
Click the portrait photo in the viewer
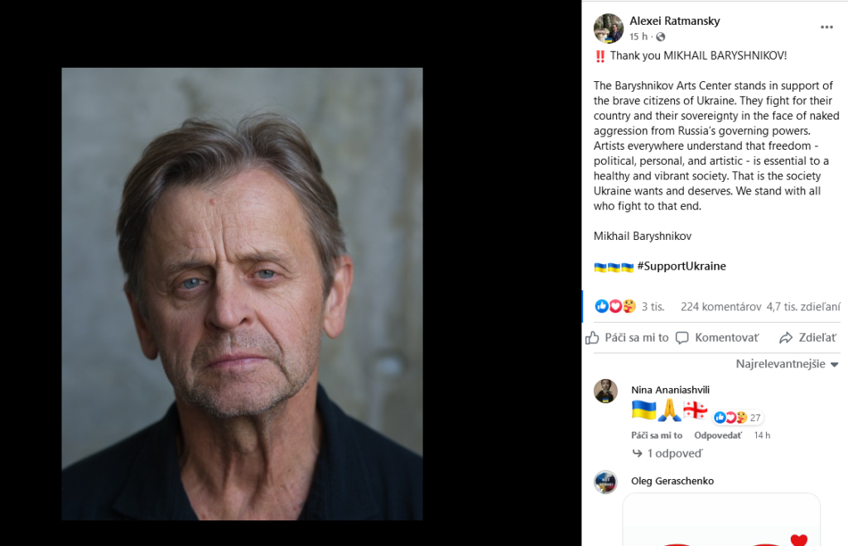point(242,294)
